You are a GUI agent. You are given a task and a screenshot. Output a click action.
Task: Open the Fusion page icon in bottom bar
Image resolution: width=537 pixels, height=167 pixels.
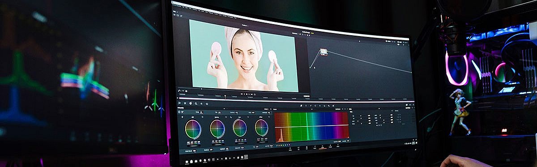click(314, 147)
